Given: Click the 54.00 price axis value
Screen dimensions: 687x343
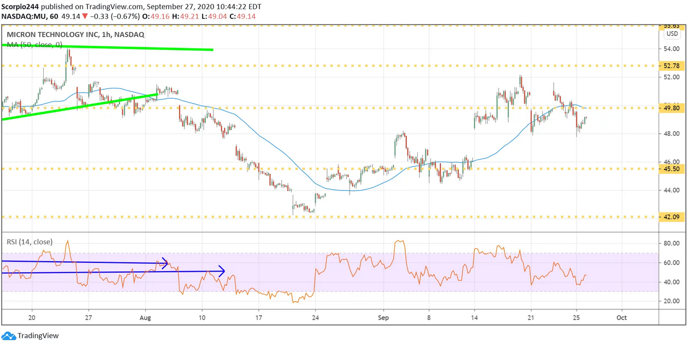Looking at the screenshot, I should (672, 49).
